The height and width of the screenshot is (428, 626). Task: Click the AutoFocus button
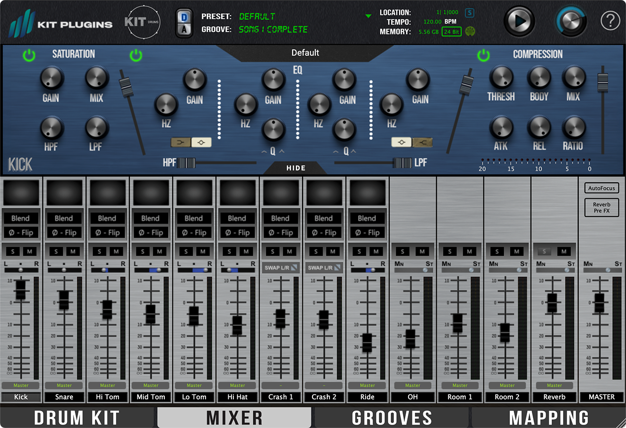[601, 188]
